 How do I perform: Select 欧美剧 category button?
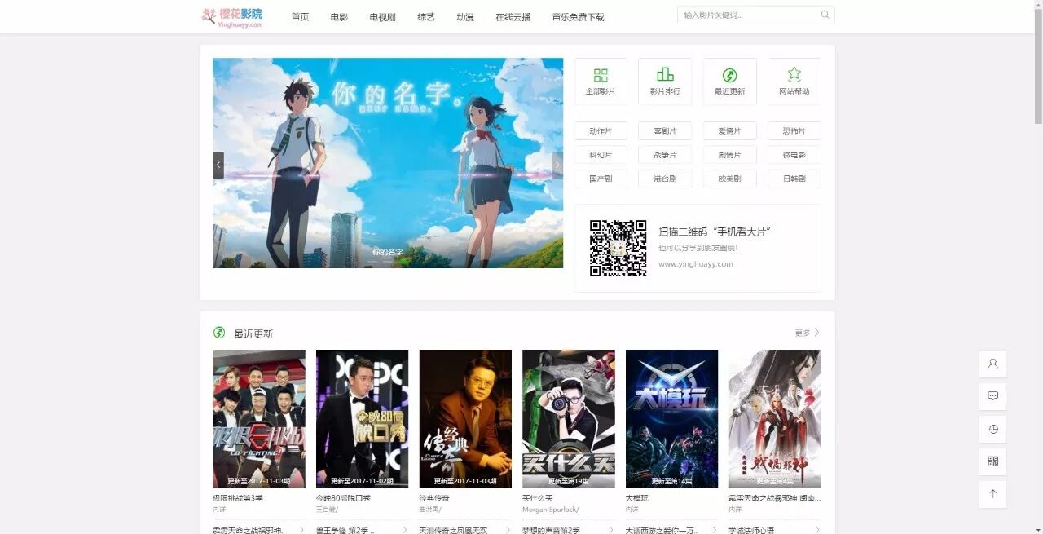pos(729,179)
